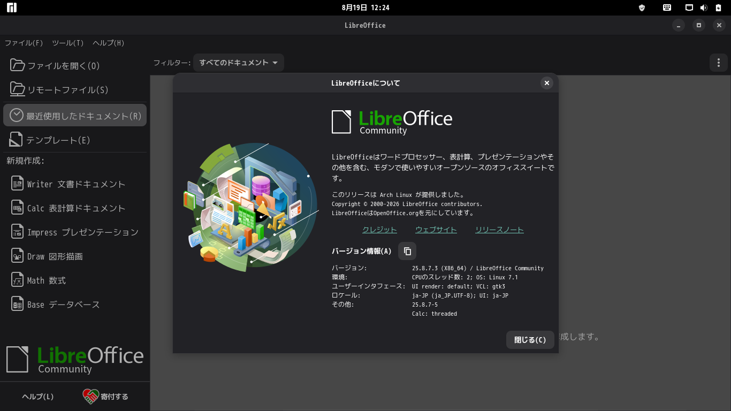731x411 pixels.
Task: Create a Base データベース via its label
Action: point(64,305)
